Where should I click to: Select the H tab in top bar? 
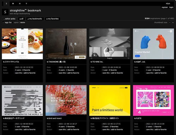click(20, 4)
